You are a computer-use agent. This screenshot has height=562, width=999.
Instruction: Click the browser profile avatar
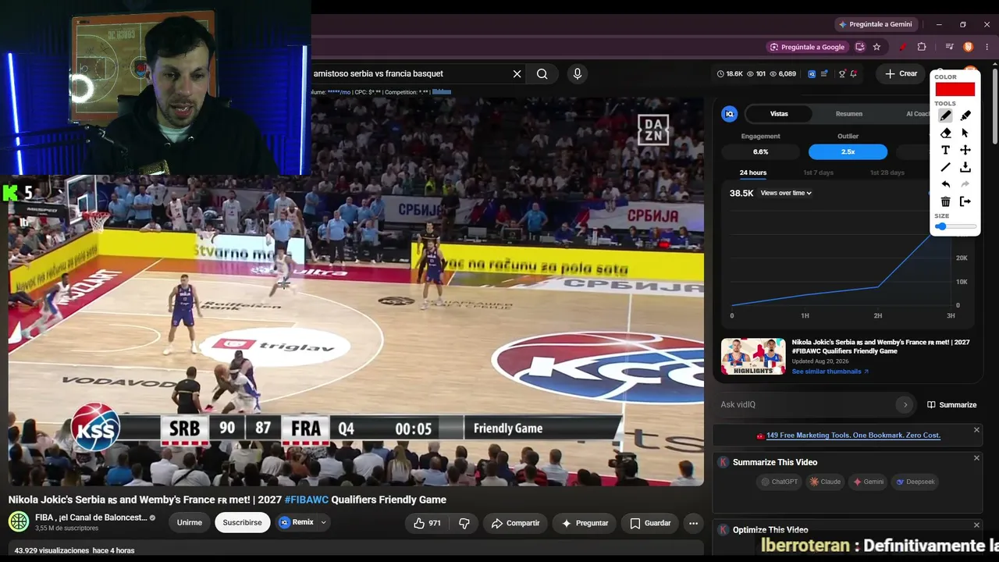969,47
